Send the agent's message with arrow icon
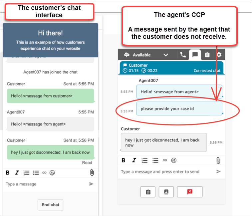 click(x=218, y=172)
